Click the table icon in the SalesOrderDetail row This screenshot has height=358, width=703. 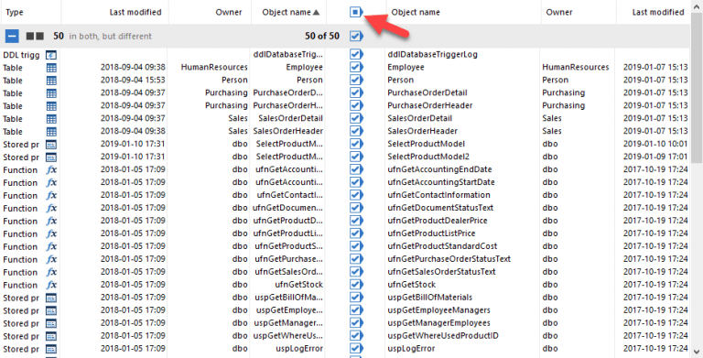(51, 119)
